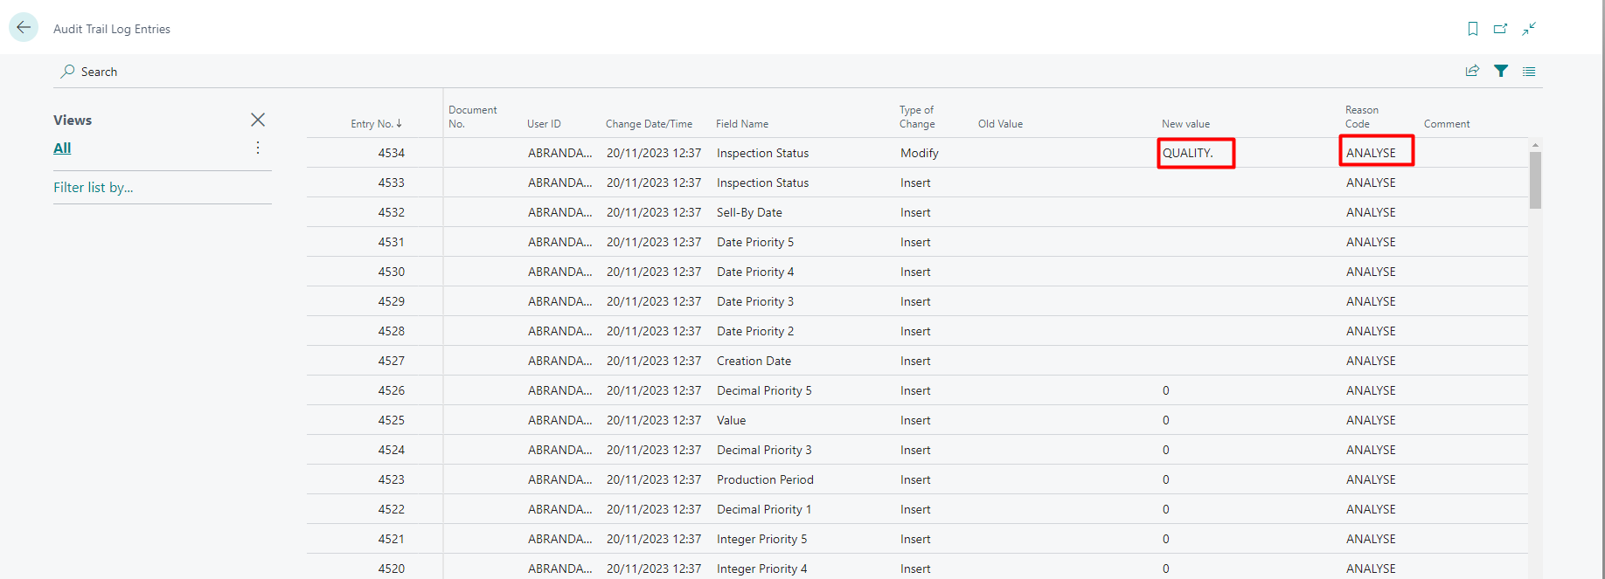Click Integer Priority 5 field name
Viewport: 1605px width, 579px height.
[x=761, y=539]
